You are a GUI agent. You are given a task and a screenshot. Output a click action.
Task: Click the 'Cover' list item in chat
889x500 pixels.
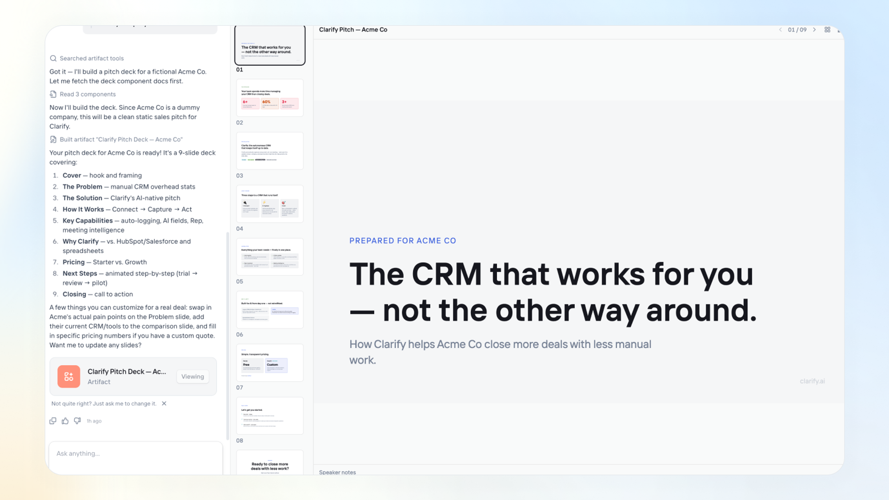coord(102,176)
